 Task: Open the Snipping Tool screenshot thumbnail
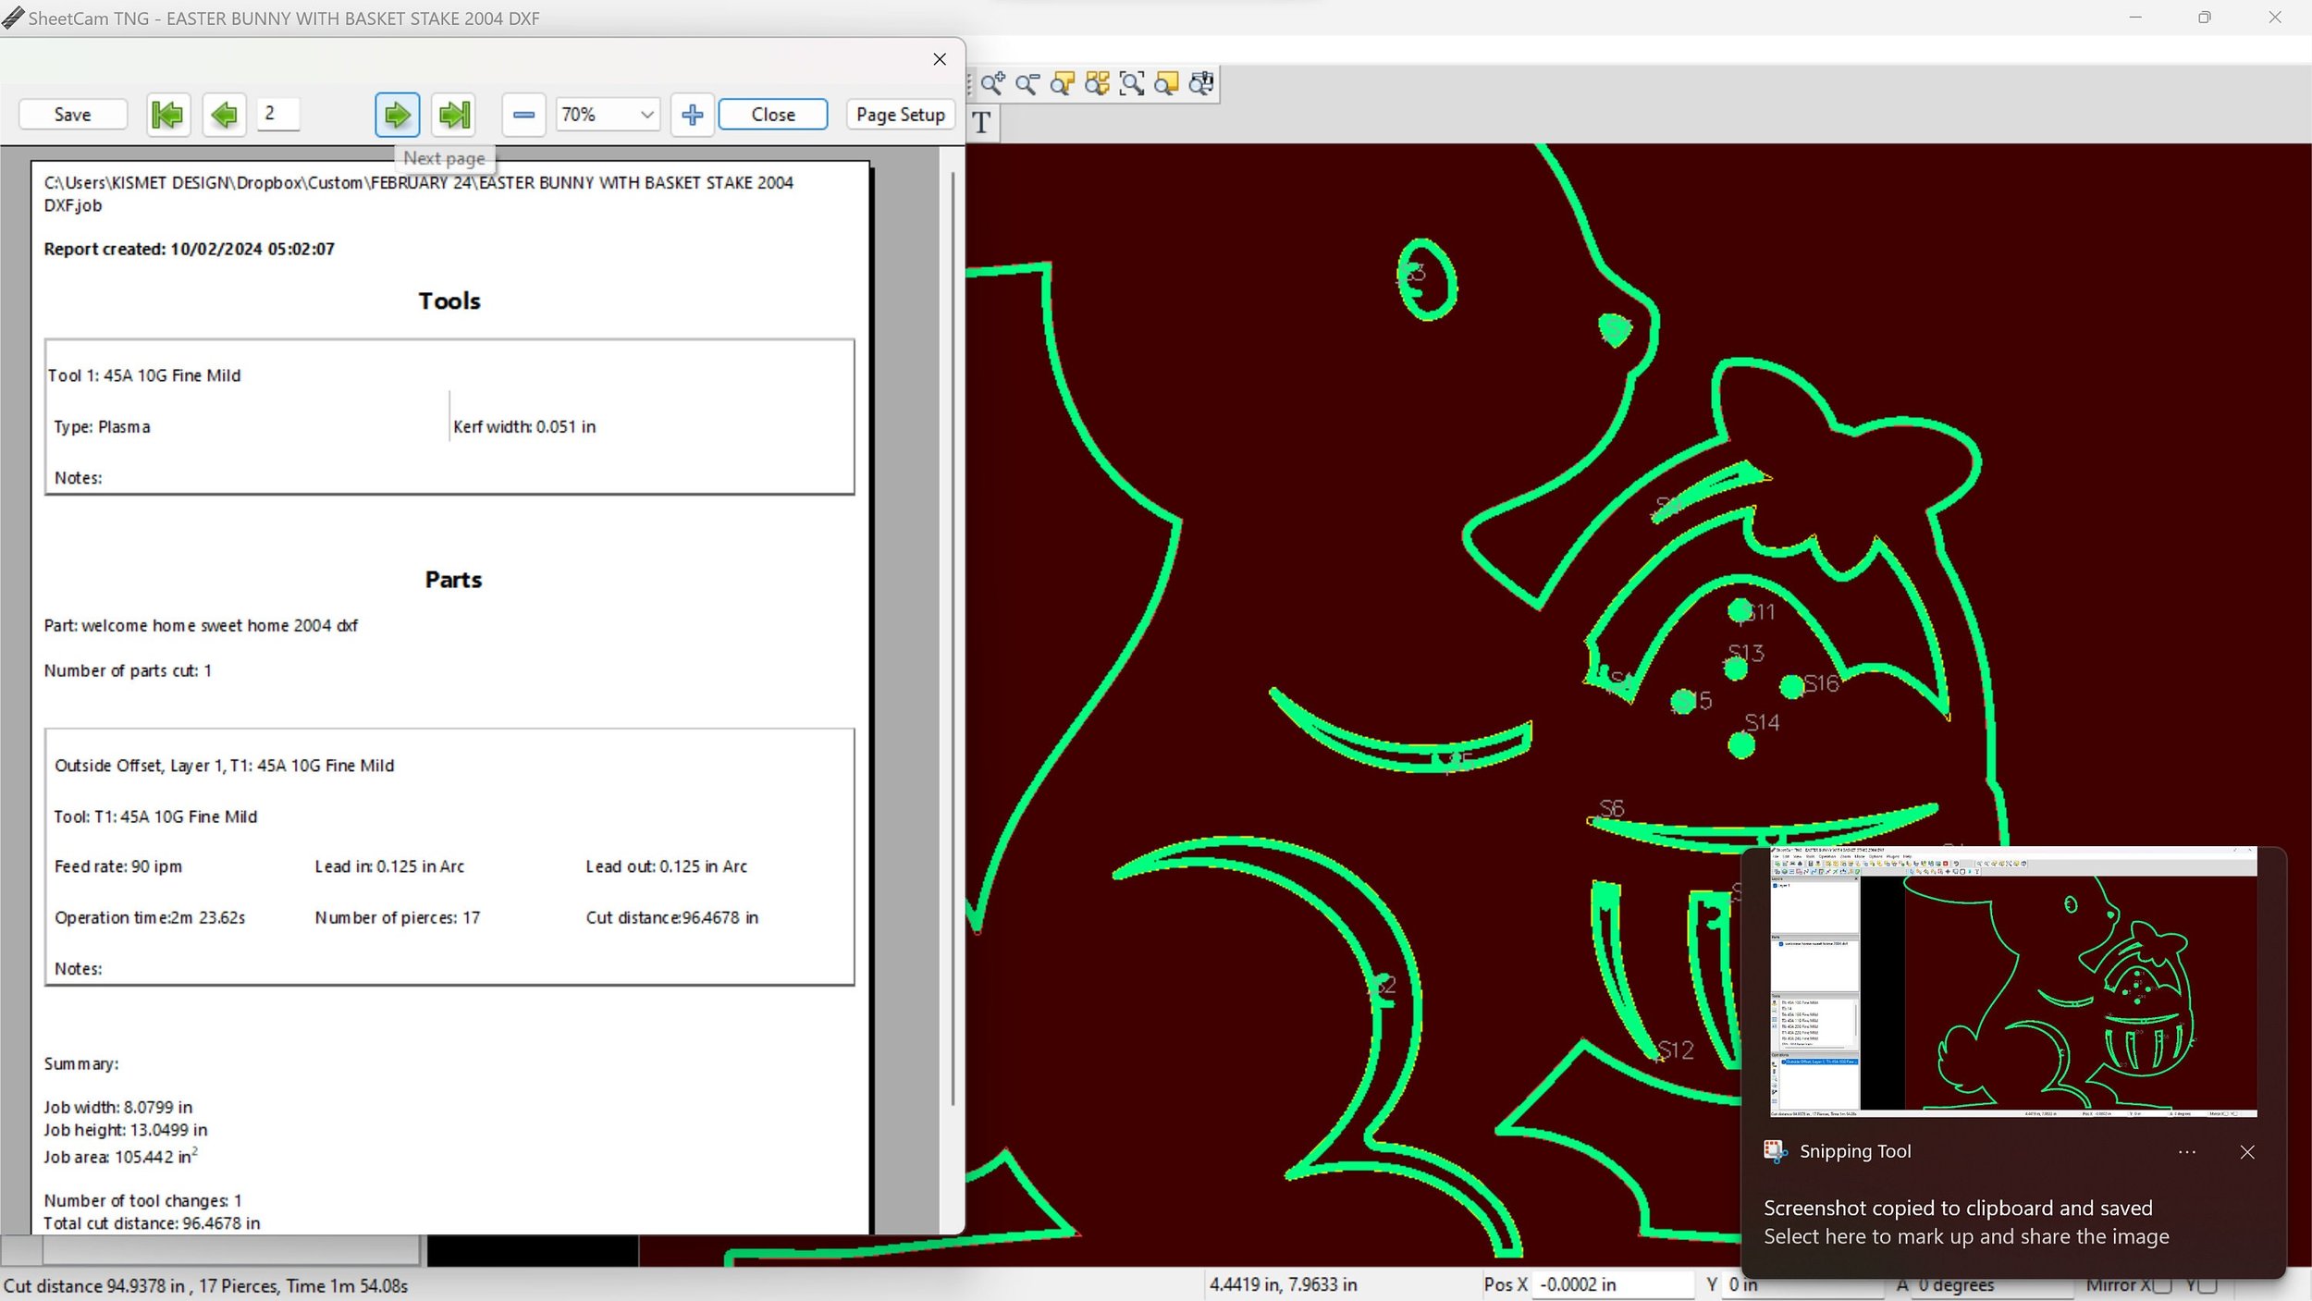(x=2012, y=981)
